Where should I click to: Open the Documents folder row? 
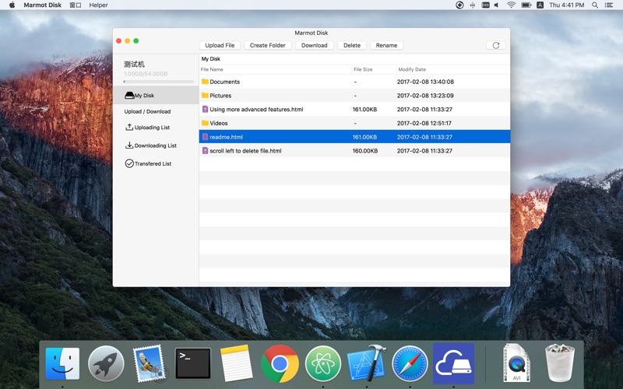[x=354, y=82]
